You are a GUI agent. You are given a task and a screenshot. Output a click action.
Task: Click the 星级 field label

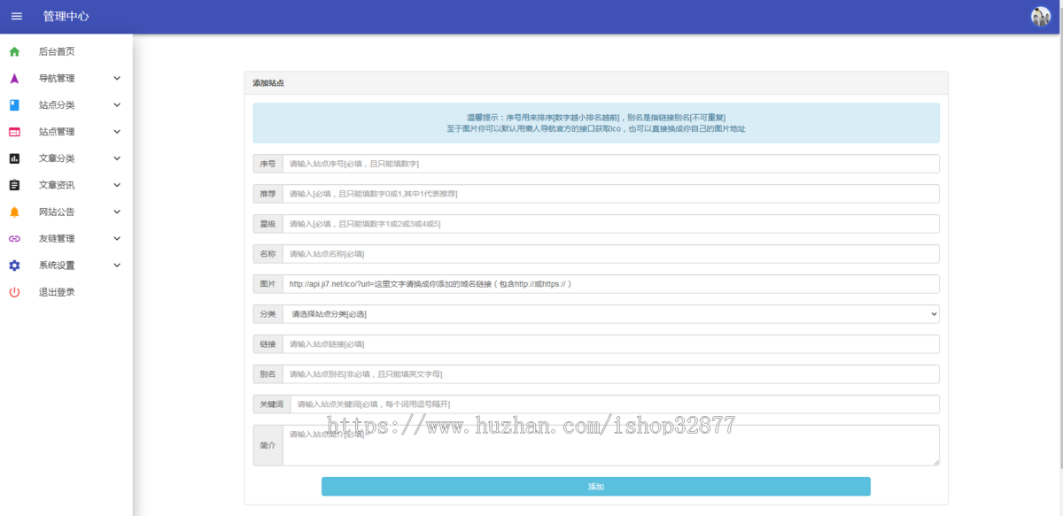268,224
